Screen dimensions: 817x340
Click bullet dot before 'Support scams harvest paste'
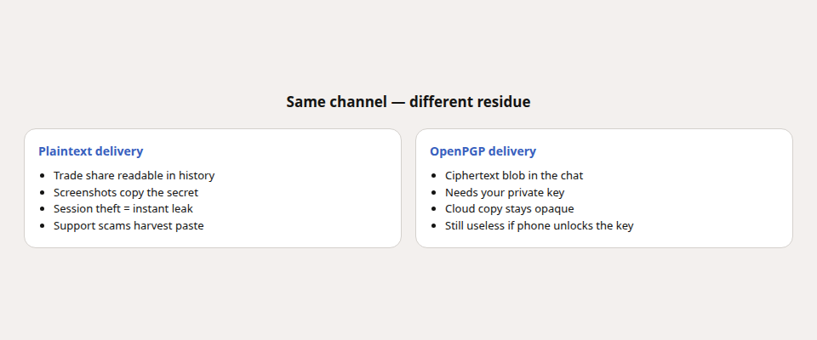point(43,226)
